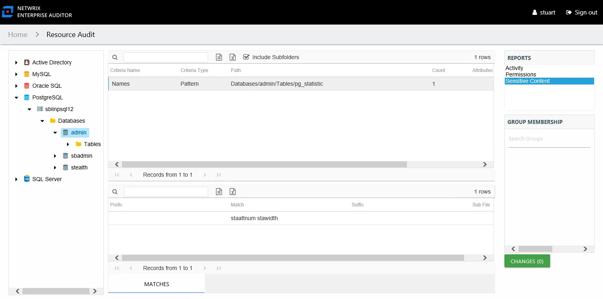Click the Databases folder icon
603x299 pixels.
coord(52,121)
